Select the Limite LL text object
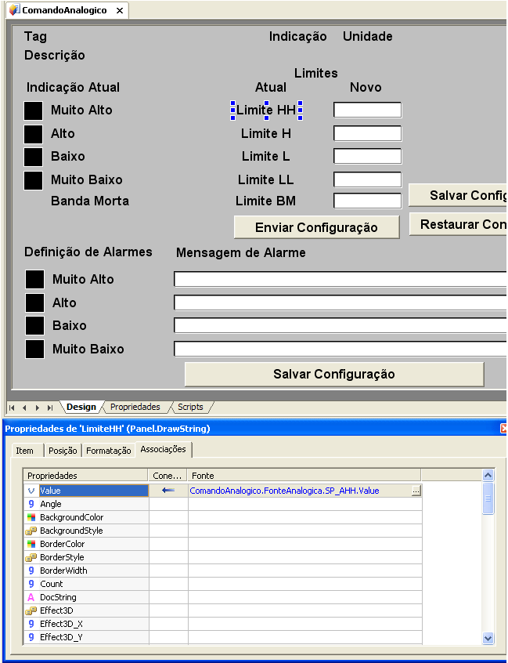This screenshot has height=663, width=508. tap(266, 179)
